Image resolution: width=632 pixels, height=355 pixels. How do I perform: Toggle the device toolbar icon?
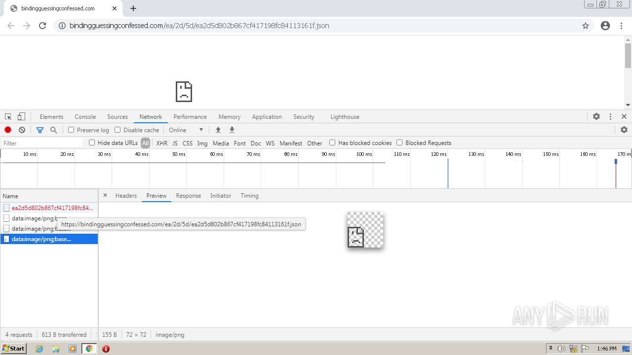21,117
